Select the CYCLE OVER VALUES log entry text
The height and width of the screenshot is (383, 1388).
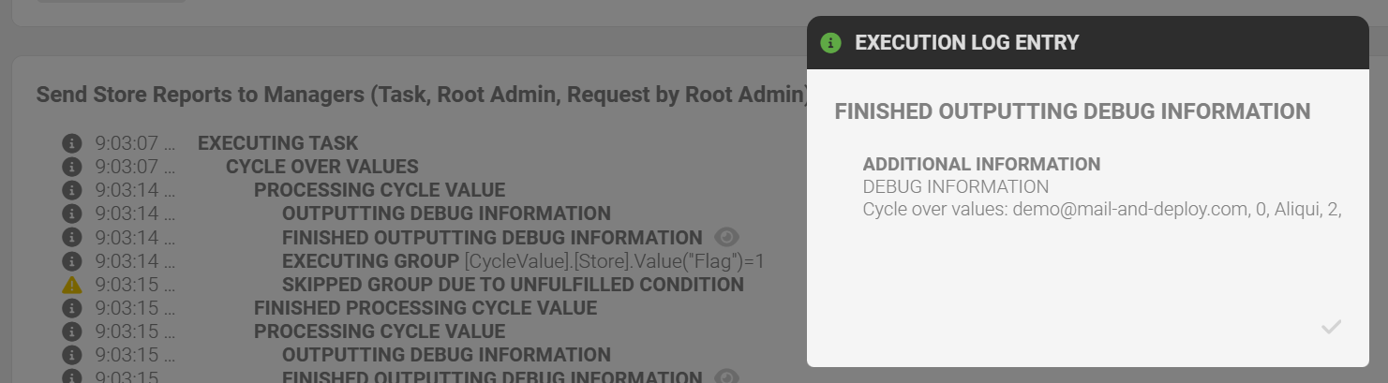(321, 167)
